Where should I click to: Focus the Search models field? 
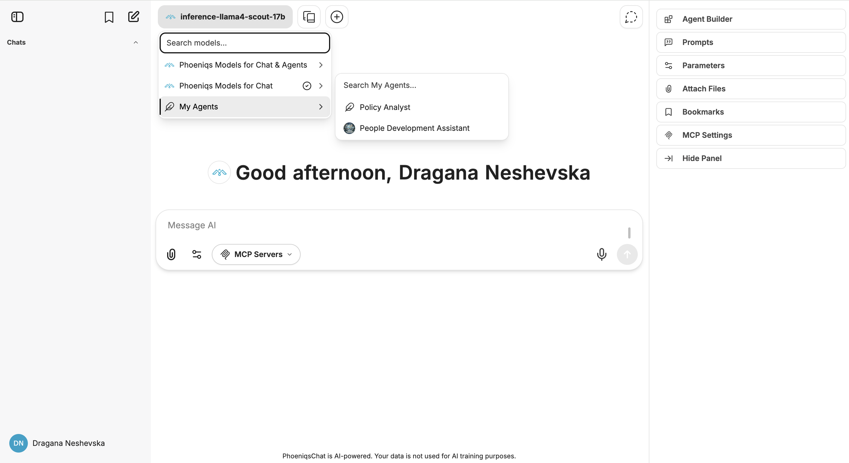click(x=245, y=43)
